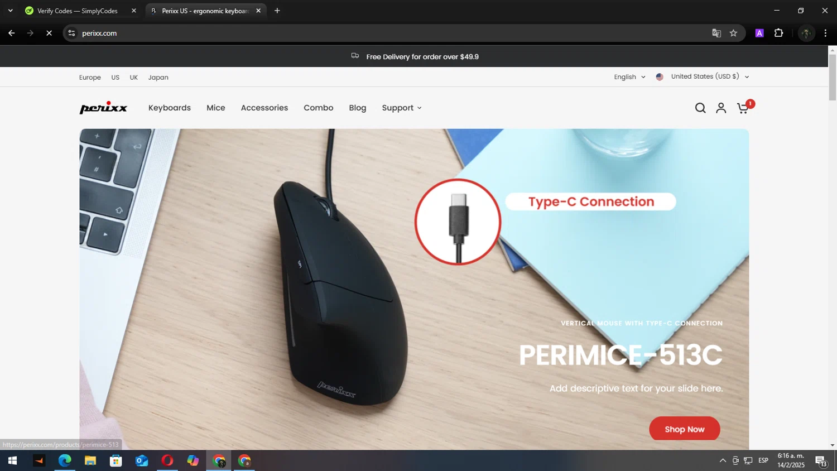Click the Google Translate icon in address bar
The image size is (837, 471).
pyautogui.click(x=716, y=33)
